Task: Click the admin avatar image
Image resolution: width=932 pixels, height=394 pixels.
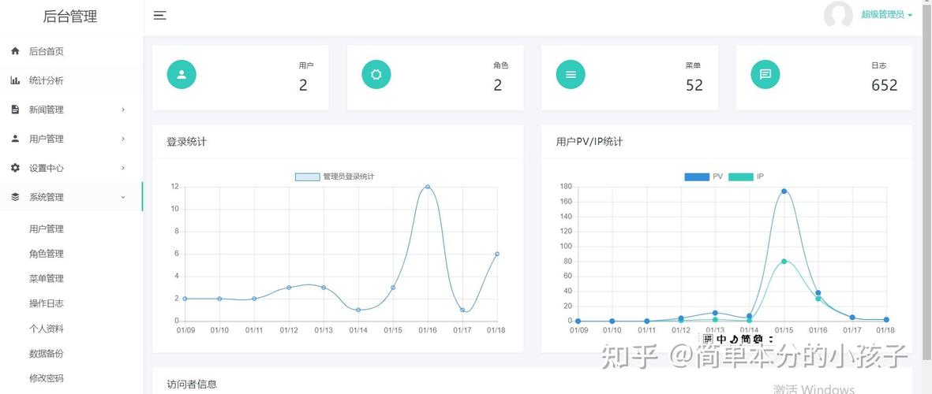Action: pyautogui.click(x=838, y=15)
